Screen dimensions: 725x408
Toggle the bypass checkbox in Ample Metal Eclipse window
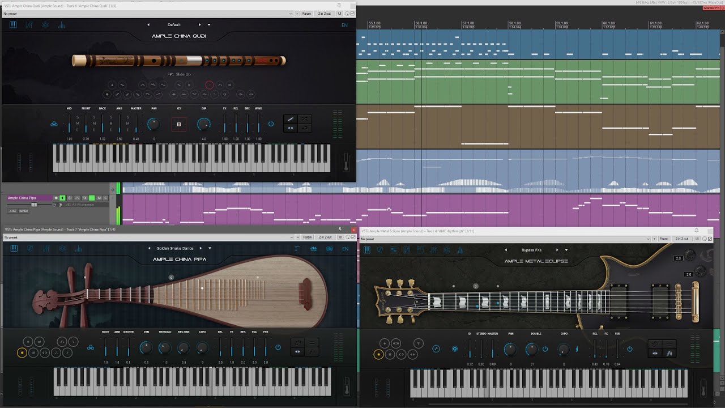pos(710,239)
